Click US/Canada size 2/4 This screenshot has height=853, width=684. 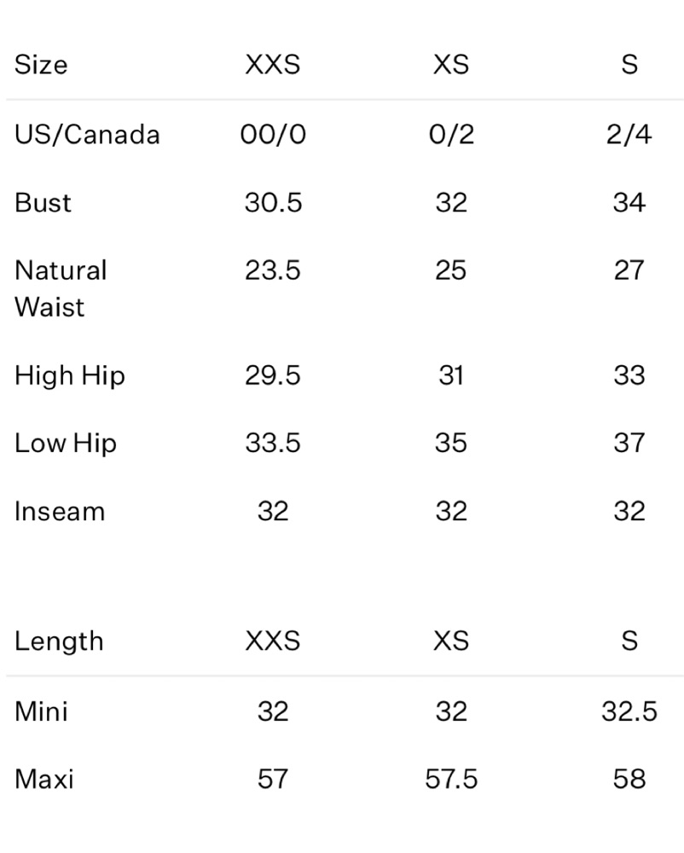point(629,135)
